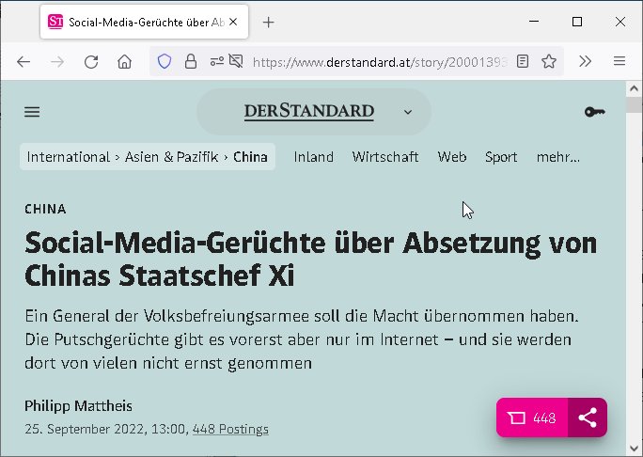Viewport: 643px width, 457px height.
Task: Click the key login icon
Action: [594, 112]
